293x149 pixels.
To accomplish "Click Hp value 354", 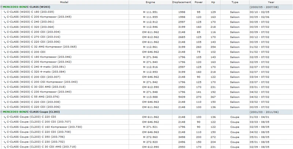I will click(x=213, y=47).
